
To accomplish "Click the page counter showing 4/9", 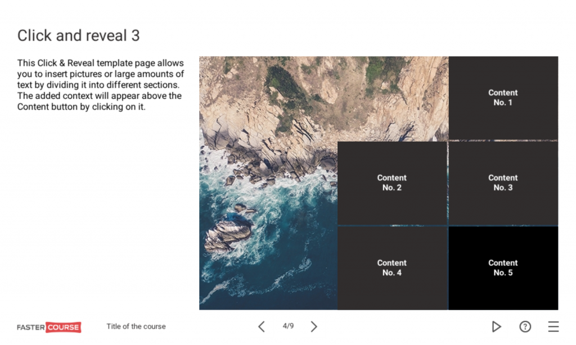I will pos(287,326).
